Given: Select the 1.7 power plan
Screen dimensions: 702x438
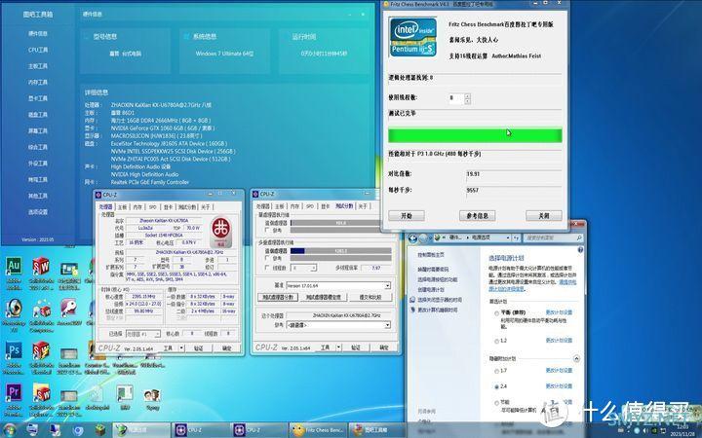Looking at the screenshot, I should point(496,372).
